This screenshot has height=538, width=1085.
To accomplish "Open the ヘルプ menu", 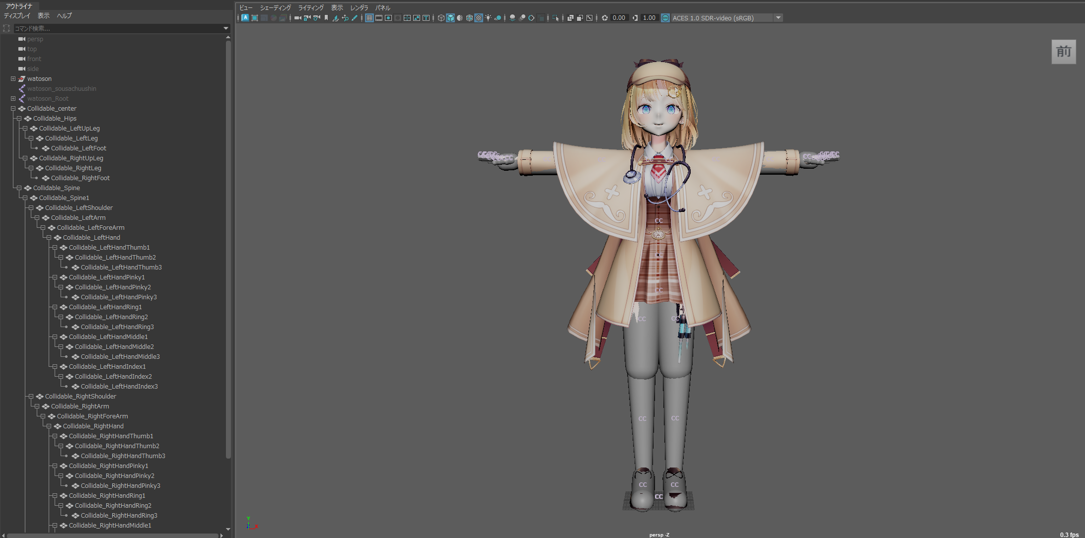I will [65, 16].
